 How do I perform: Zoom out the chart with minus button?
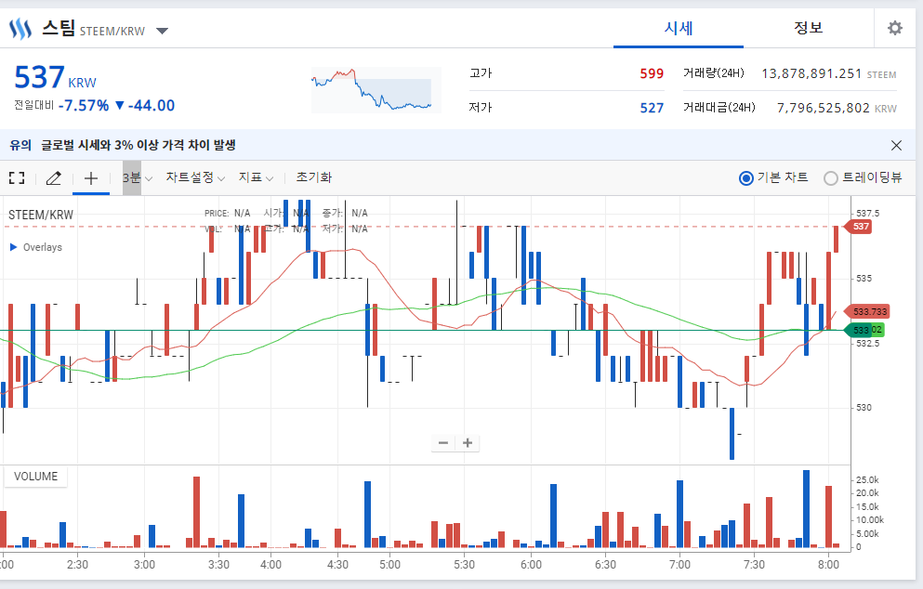(443, 442)
